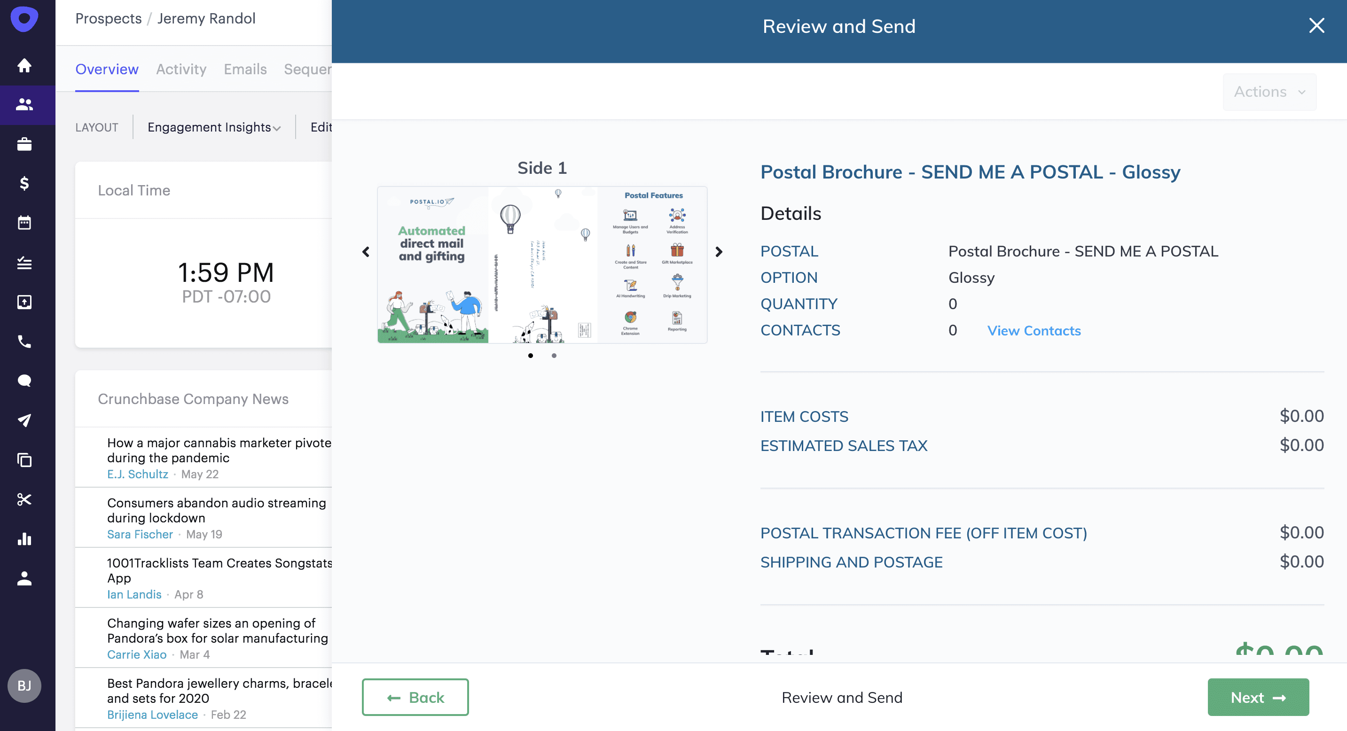Image resolution: width=1347 pixels, height=731 pixels.
Task: Switch to the Emails tab
Action: tap(245, 69)
